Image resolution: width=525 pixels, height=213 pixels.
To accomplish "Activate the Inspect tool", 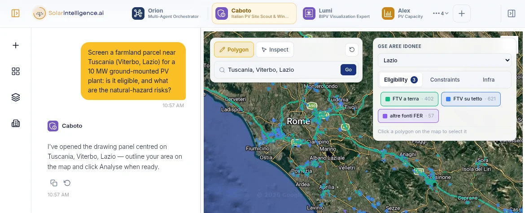I will pyautogui.click(x=275, y=49).
